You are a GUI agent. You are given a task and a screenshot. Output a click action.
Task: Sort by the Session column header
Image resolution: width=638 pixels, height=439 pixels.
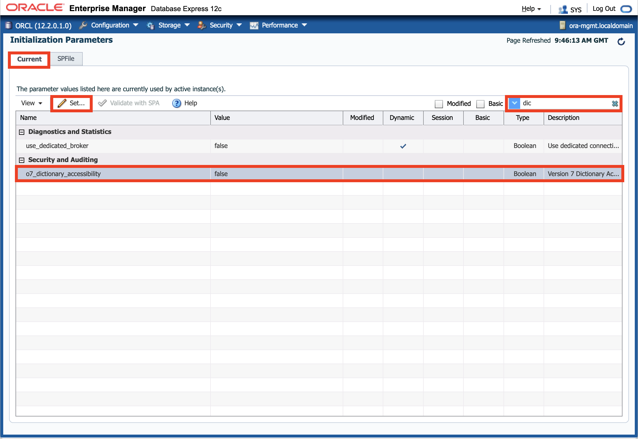tap(443, 118)
